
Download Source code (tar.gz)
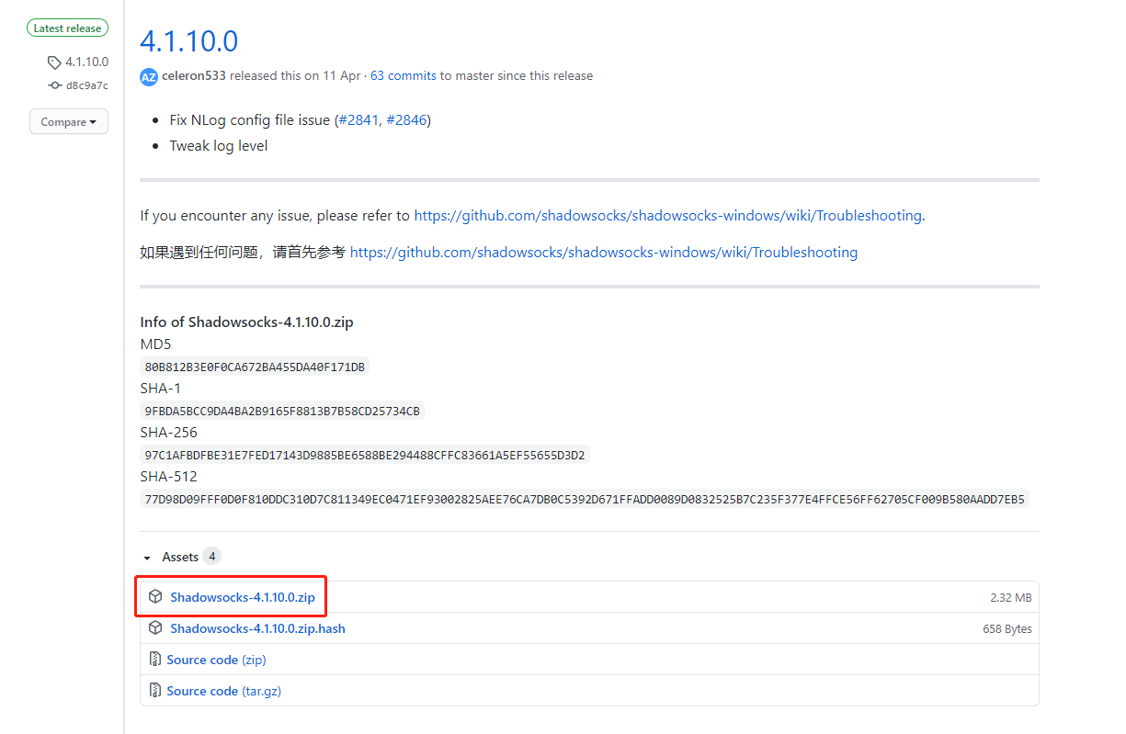[x=223, y=691]
